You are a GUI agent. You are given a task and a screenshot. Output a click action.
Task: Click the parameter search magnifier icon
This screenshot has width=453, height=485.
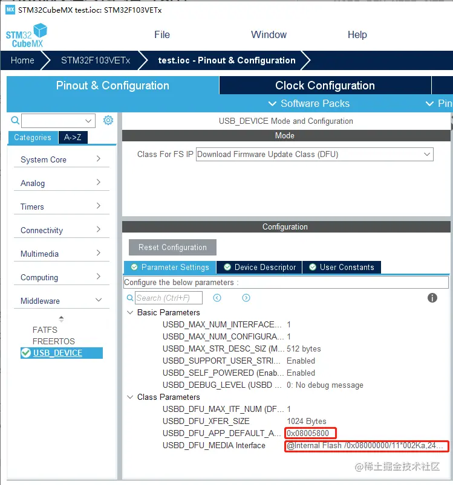[x=131, y=298]
